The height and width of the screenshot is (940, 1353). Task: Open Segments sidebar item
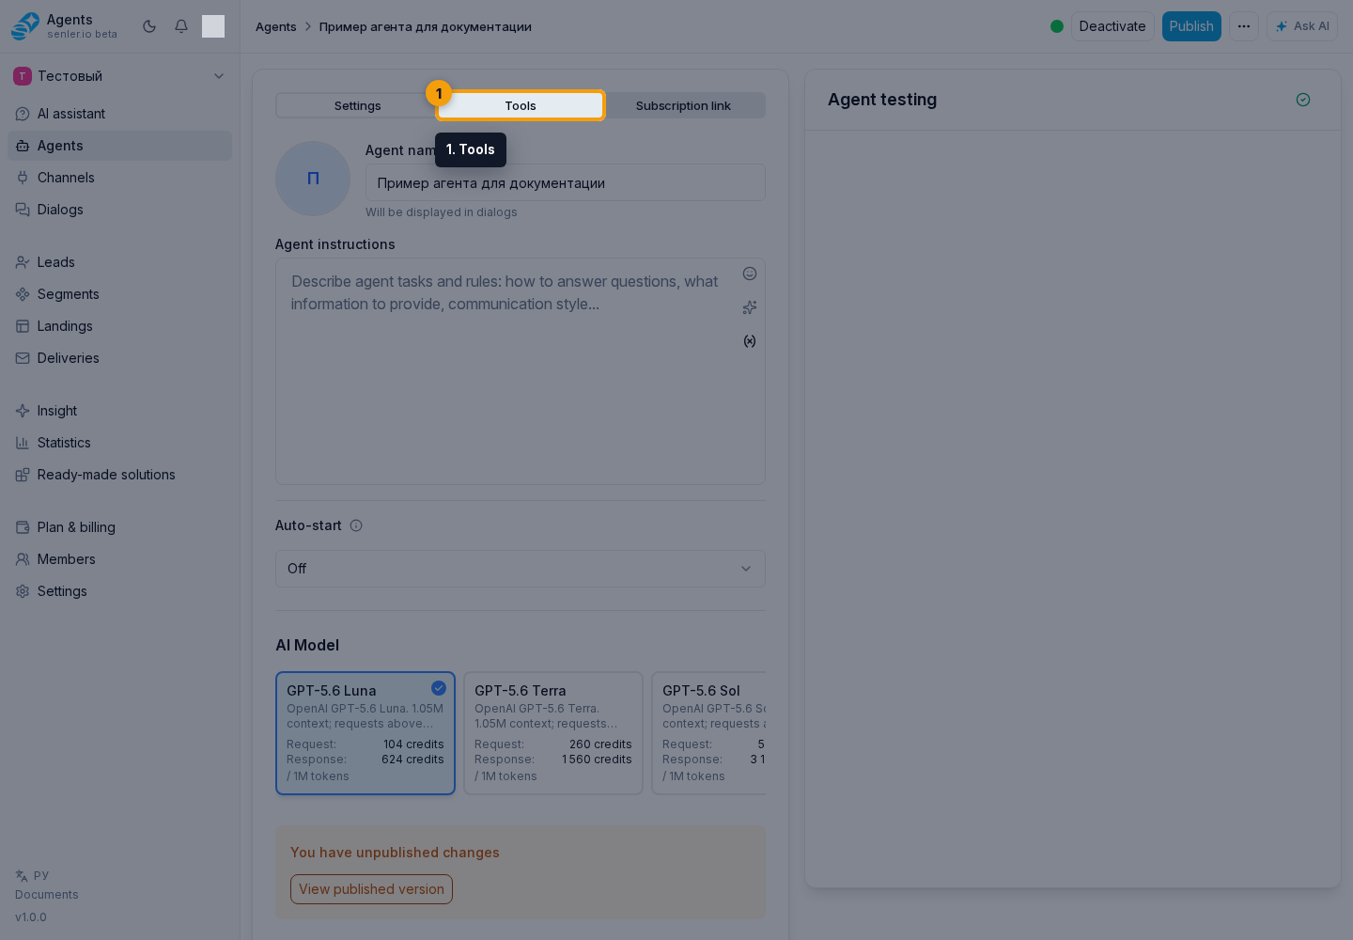click(119, 294)
